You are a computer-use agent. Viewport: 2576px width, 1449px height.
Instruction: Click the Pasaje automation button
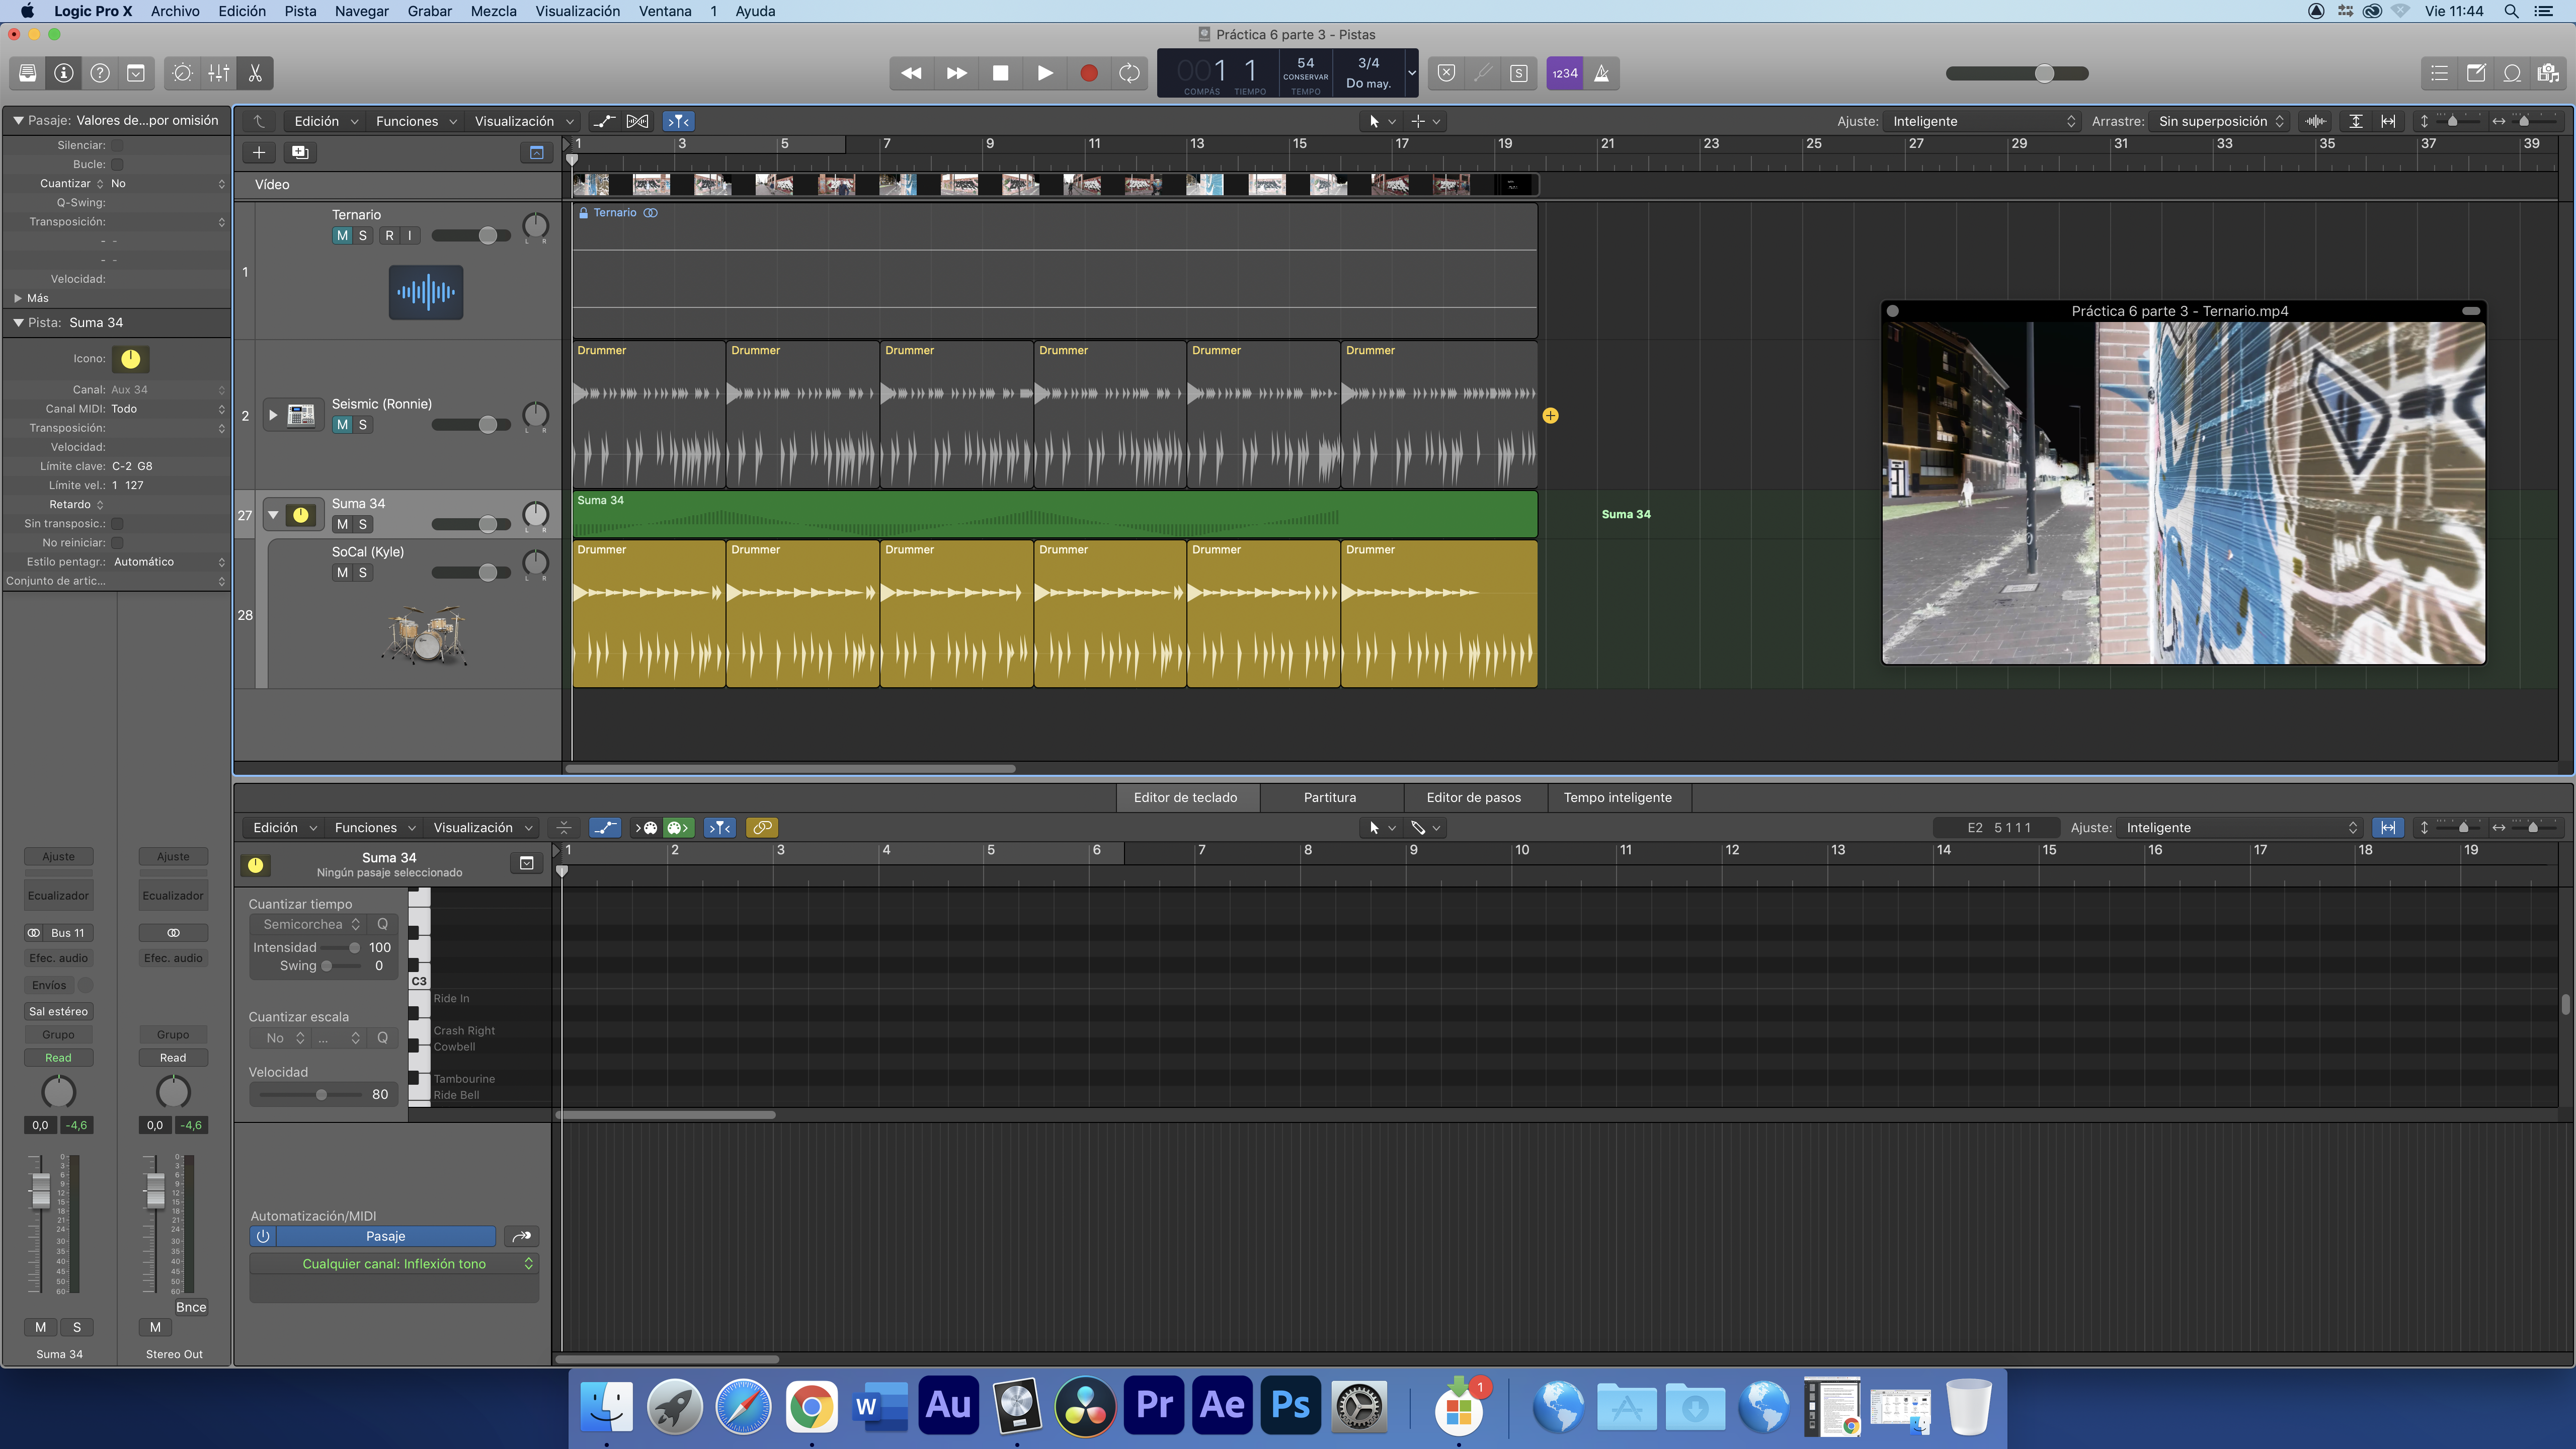[x=385, y=1236]
